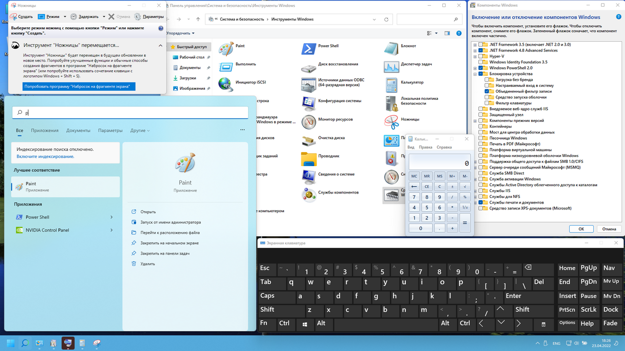The image size is (625, 351).
Task: Open the Правка menu in Calculator
Action: (425, 147)
